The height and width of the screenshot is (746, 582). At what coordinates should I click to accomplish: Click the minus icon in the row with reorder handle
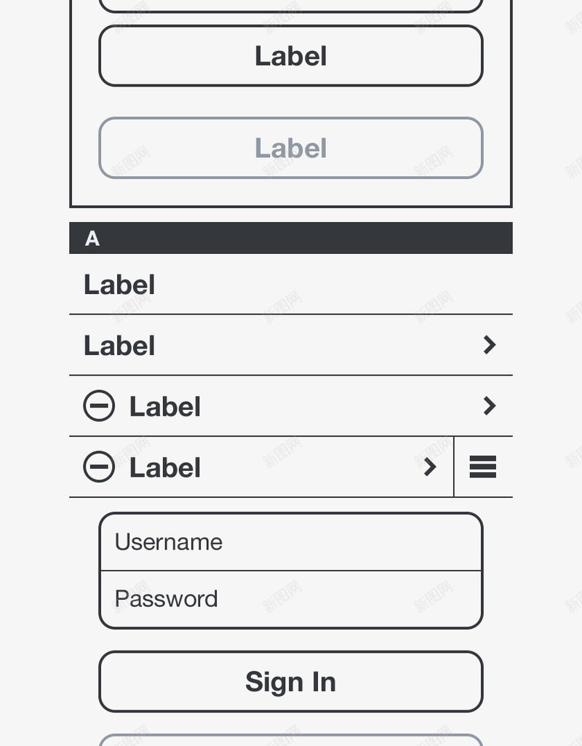[99, 467]
